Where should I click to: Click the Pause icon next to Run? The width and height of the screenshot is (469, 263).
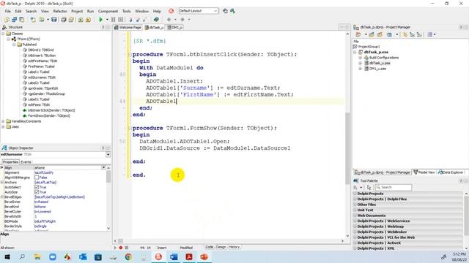(114, 20)
